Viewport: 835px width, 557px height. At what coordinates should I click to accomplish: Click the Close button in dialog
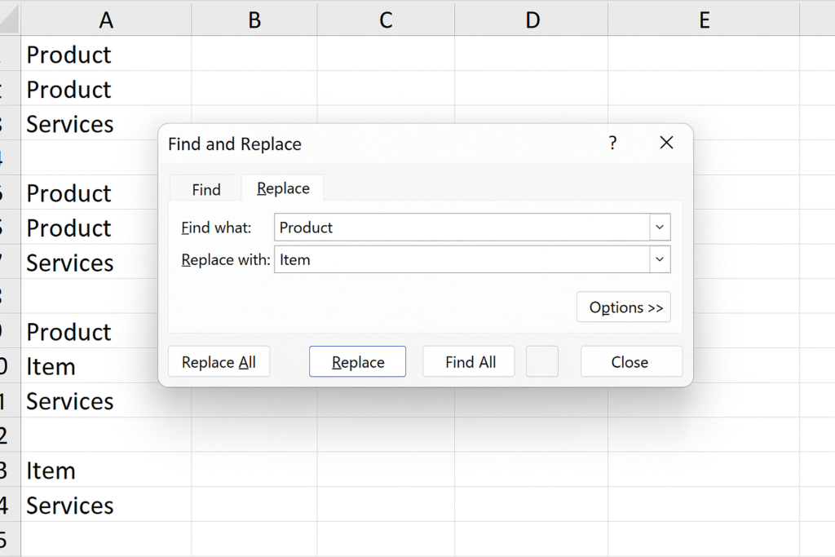(x=630, y=362)
